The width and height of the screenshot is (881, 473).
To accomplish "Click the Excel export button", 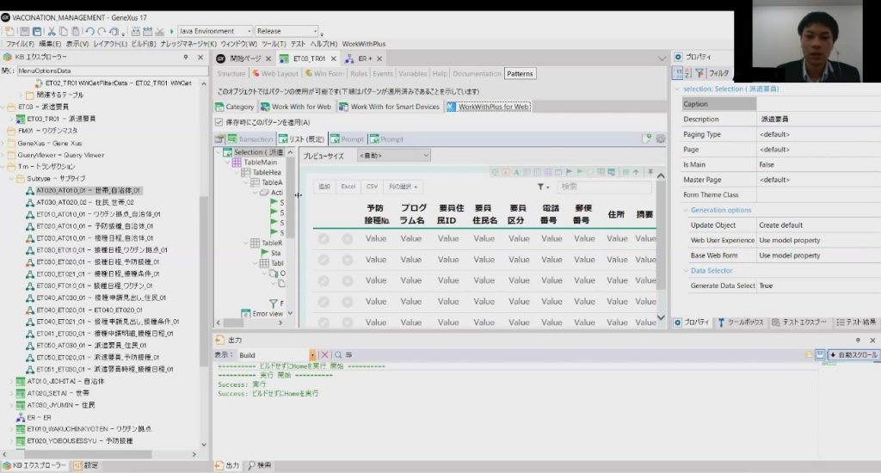I will point(348,187).
